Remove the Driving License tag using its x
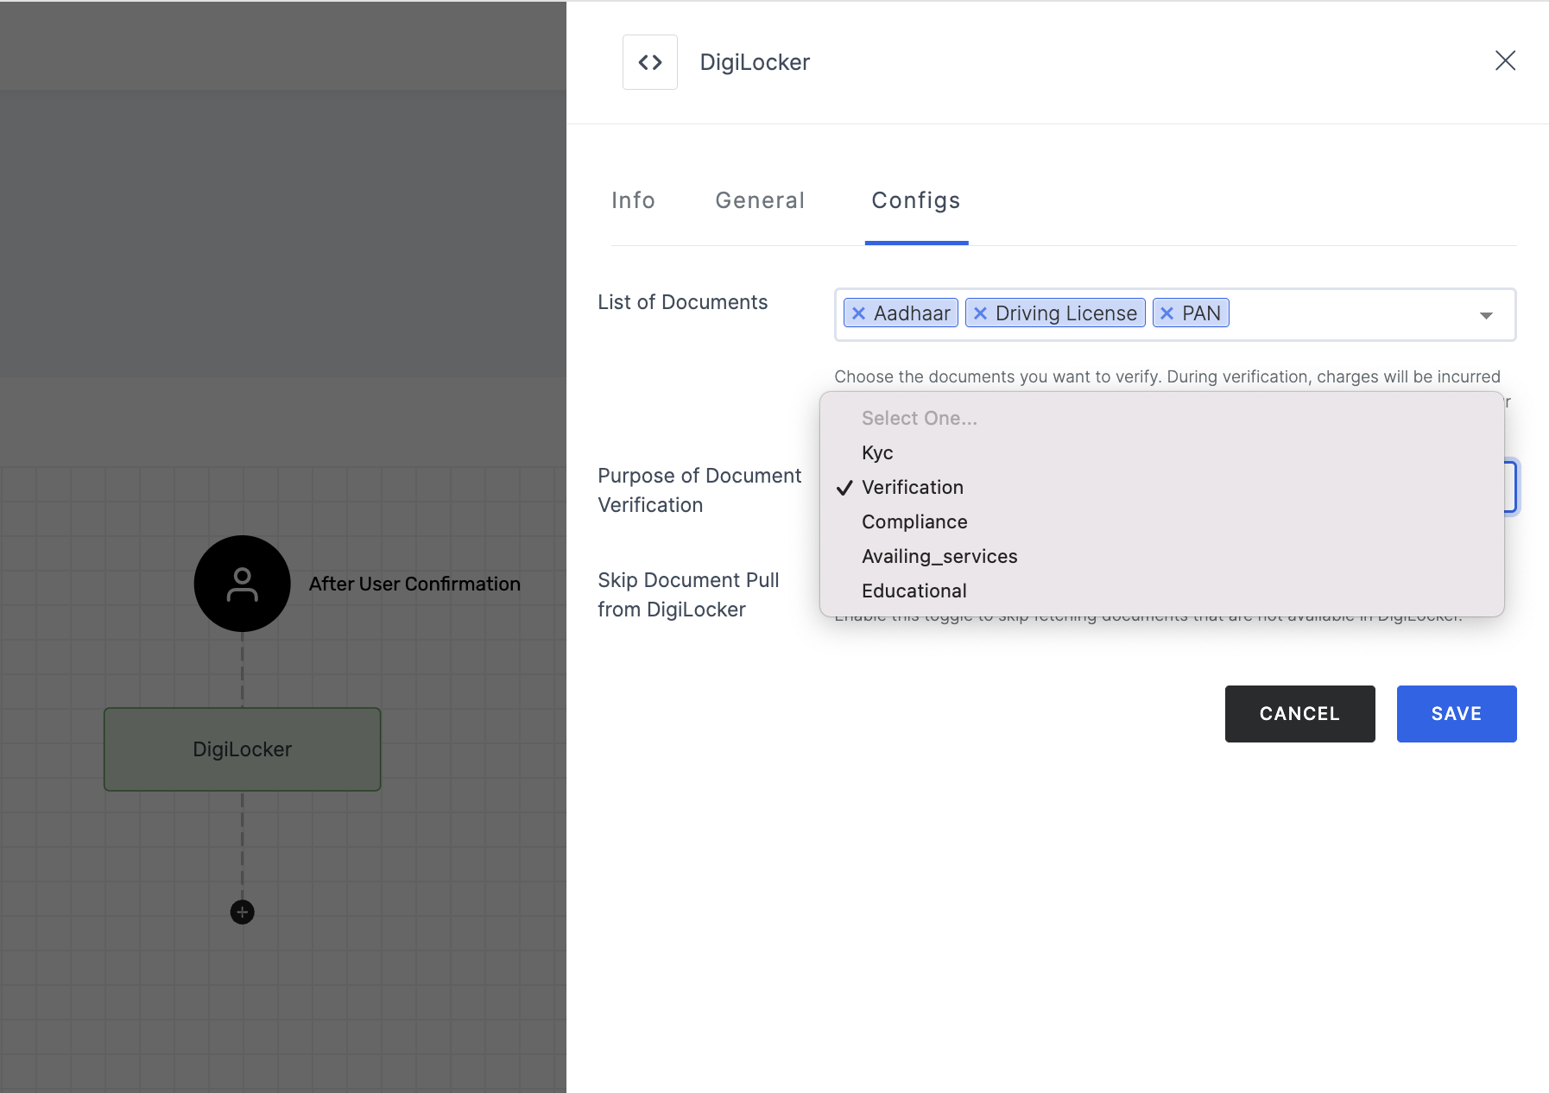Screen dimensions: 1549x1093 [980, 313]
